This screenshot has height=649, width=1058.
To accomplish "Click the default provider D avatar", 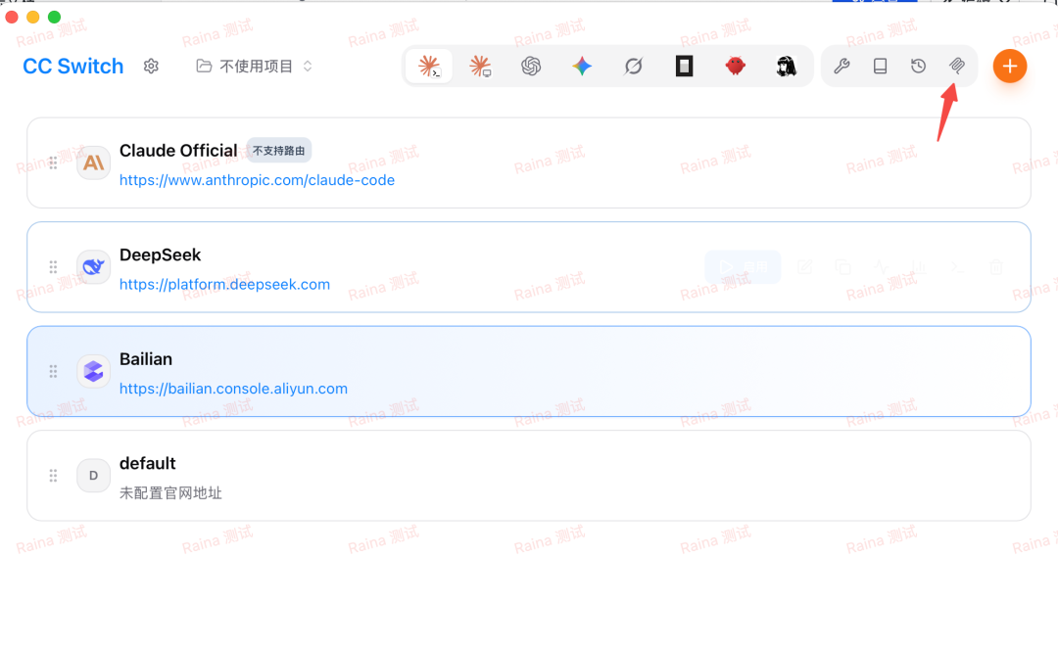I will coord(94,476).
